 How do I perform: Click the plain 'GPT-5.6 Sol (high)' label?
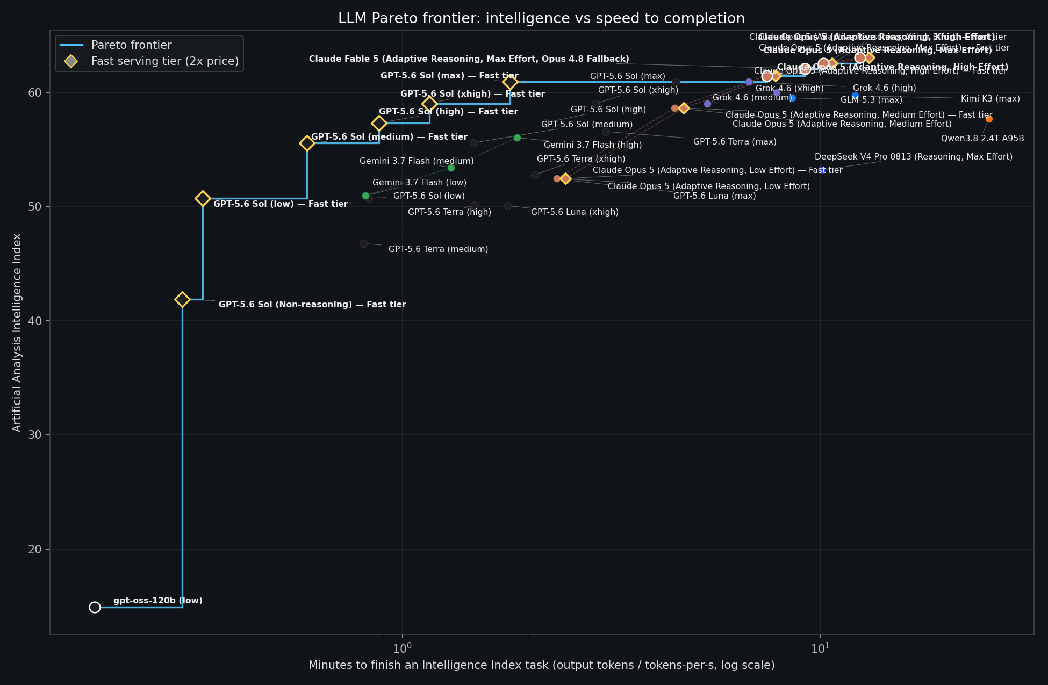608,110
